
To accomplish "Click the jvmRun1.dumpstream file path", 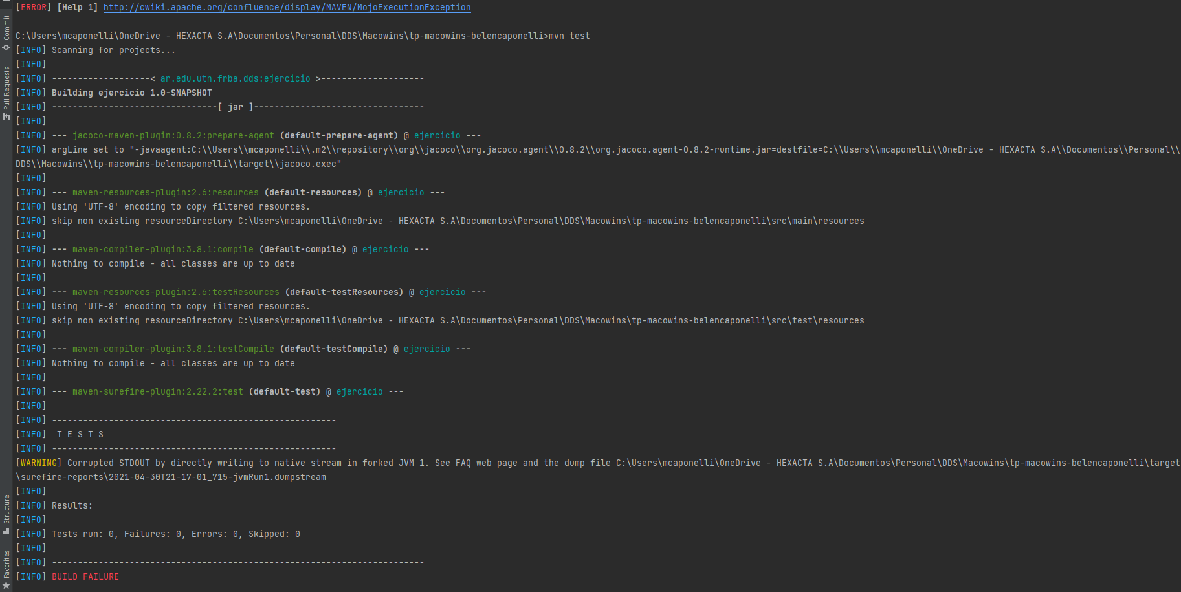I will point(170,477).
